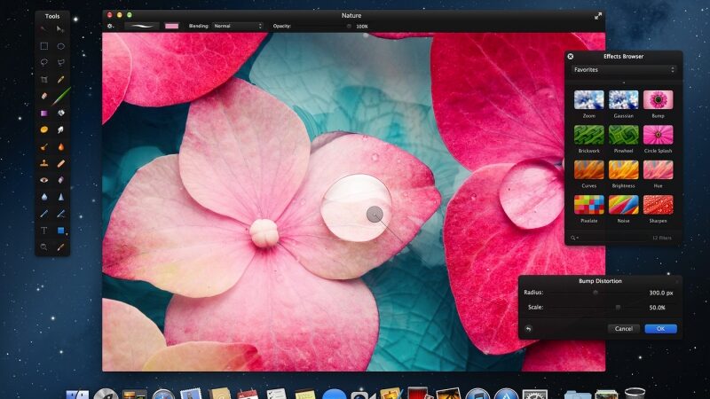The height and width of the screenshot is (399, 710).
Task: Select the Red Eye tool
Action: coord(43,180)
